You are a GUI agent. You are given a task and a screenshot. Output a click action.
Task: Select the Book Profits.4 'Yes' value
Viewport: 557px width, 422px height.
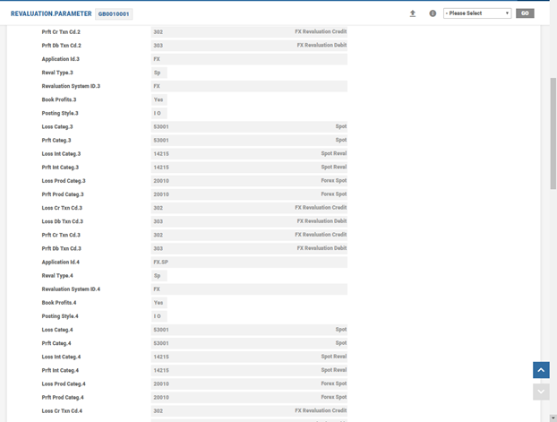(x=159, y=303)
